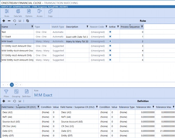Image resolution: width=175 pixels, height=138 pixels.
Task: Open Reason Code cell for Test rule
Action: [x=99, y=32]
